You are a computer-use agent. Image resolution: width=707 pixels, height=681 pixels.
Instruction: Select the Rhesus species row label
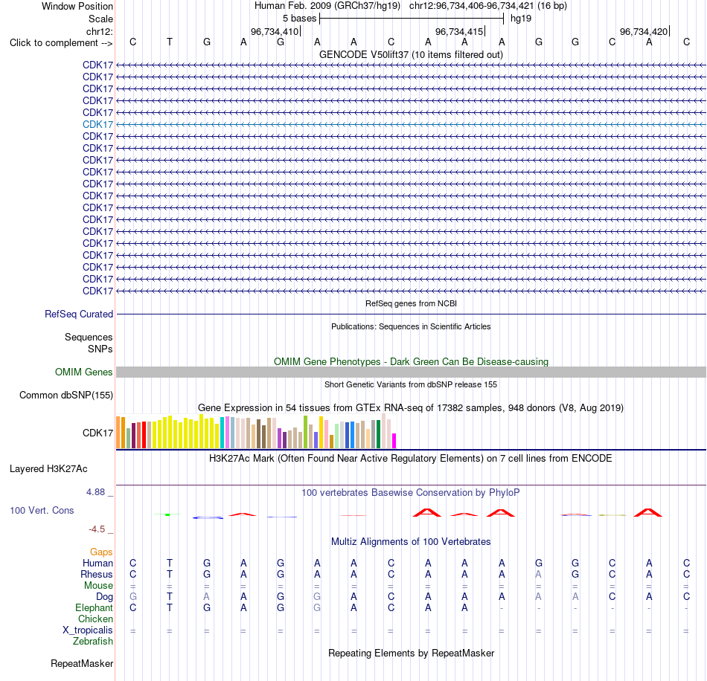pyautogui.click(x=97, y=574)
